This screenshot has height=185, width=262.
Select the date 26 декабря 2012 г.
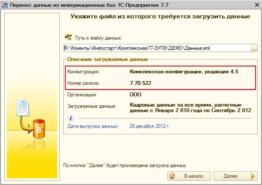click(x=150, y=126)
